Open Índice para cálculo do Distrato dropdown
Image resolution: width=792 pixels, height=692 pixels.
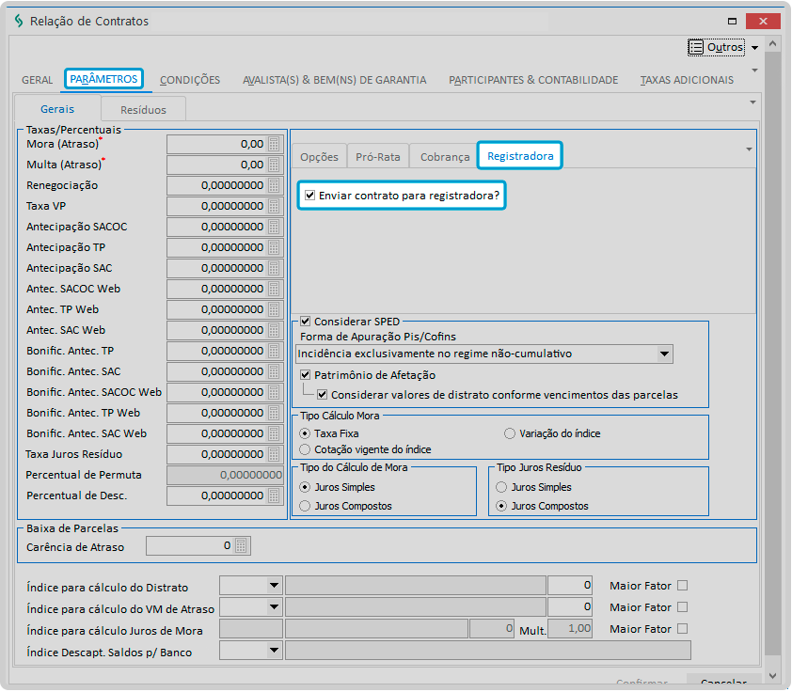274,586
